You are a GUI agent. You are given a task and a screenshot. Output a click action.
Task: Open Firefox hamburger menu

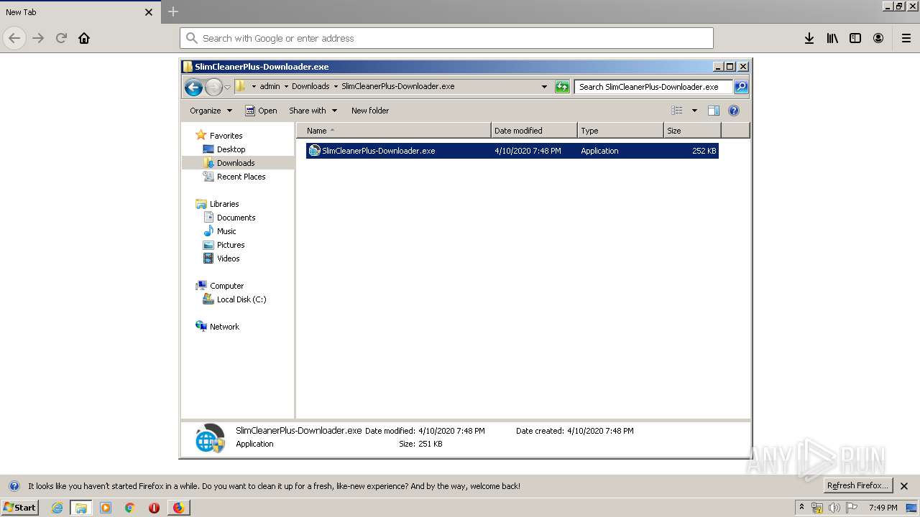906,38
